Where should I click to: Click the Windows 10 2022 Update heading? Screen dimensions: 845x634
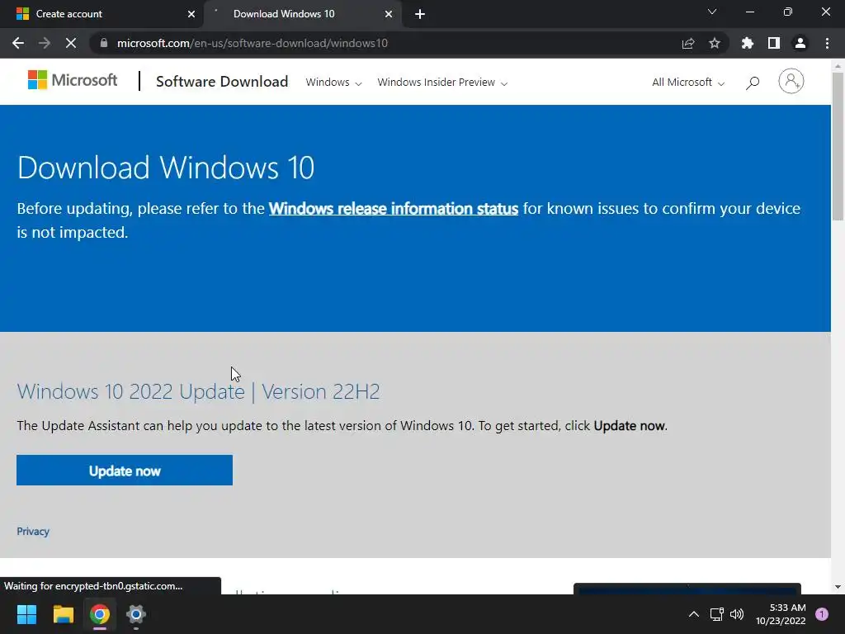(x=198, y=391)
